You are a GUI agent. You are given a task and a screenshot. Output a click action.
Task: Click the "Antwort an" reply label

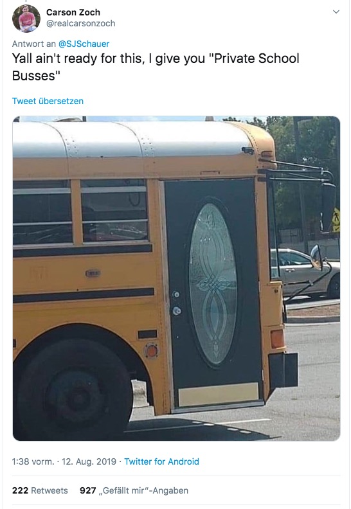pyautogui.click(x=34, y=44)
